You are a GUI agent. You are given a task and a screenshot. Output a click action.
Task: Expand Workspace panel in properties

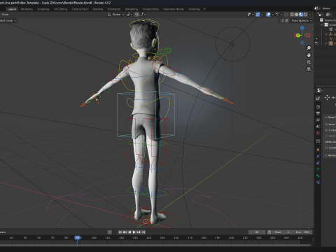pyautogui.click(x=326, y=155)
